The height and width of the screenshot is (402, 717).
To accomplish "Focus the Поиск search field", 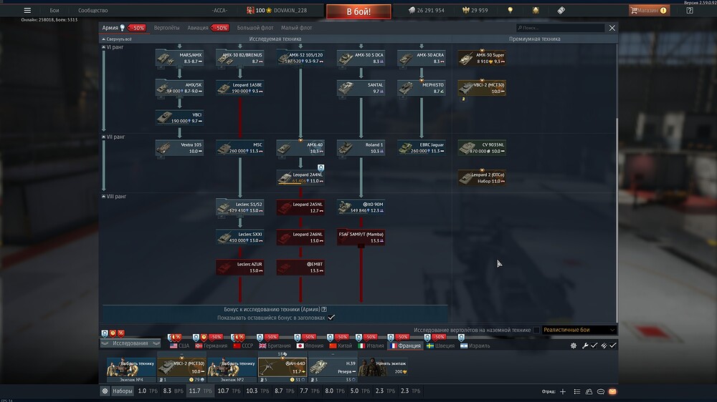I will point(560,28).
